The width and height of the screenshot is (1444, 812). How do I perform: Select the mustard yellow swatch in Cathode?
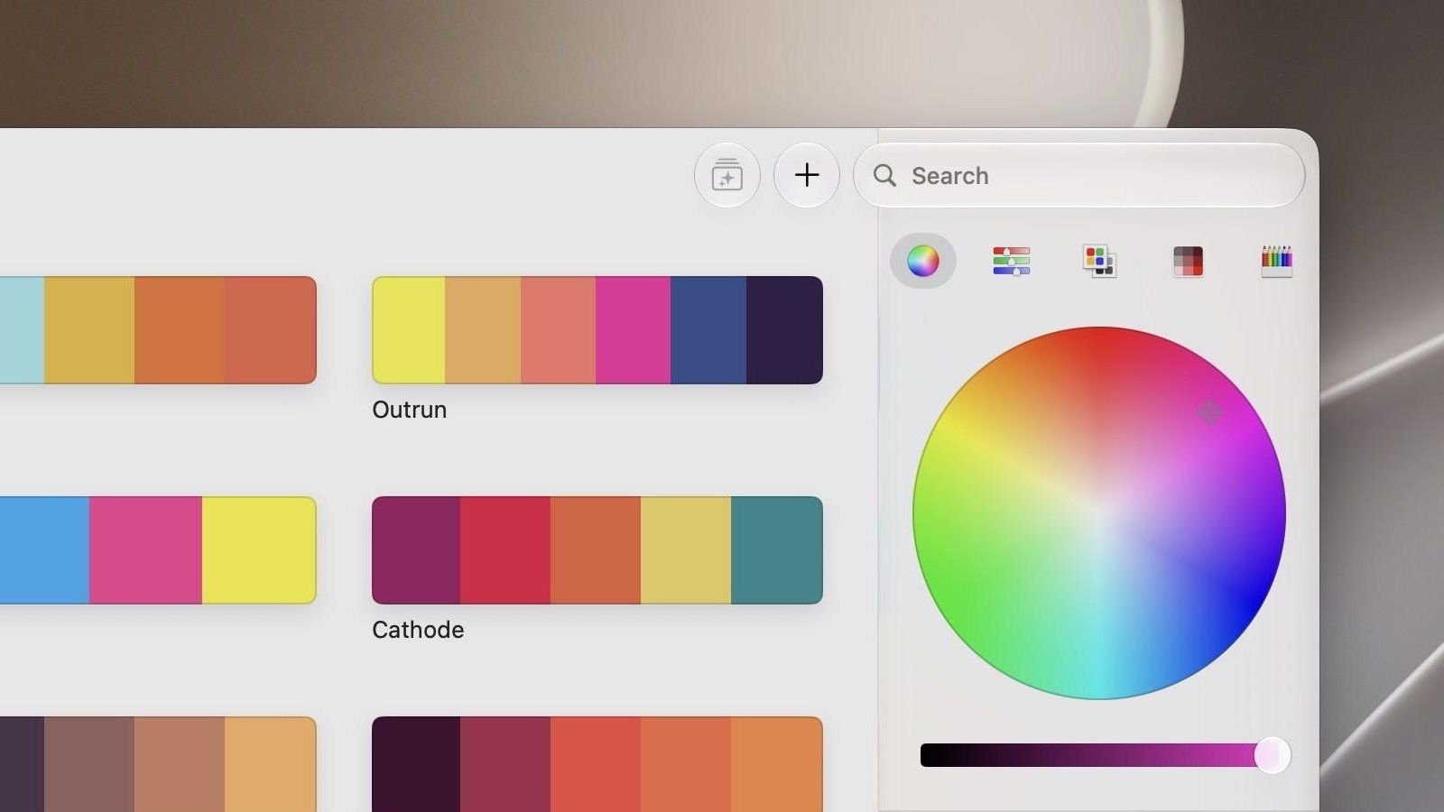tap(686, 550)
